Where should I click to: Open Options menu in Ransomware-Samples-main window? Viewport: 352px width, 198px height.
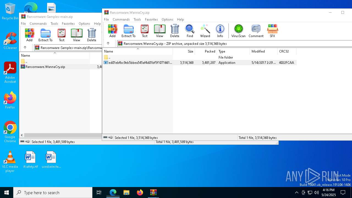(84, 24)
